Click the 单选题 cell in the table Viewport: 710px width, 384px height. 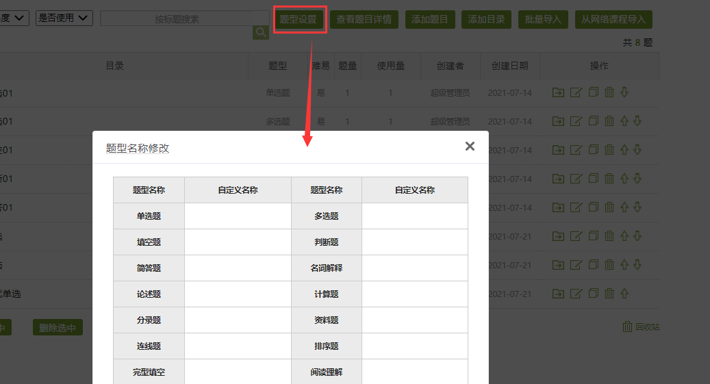point(277,93)
